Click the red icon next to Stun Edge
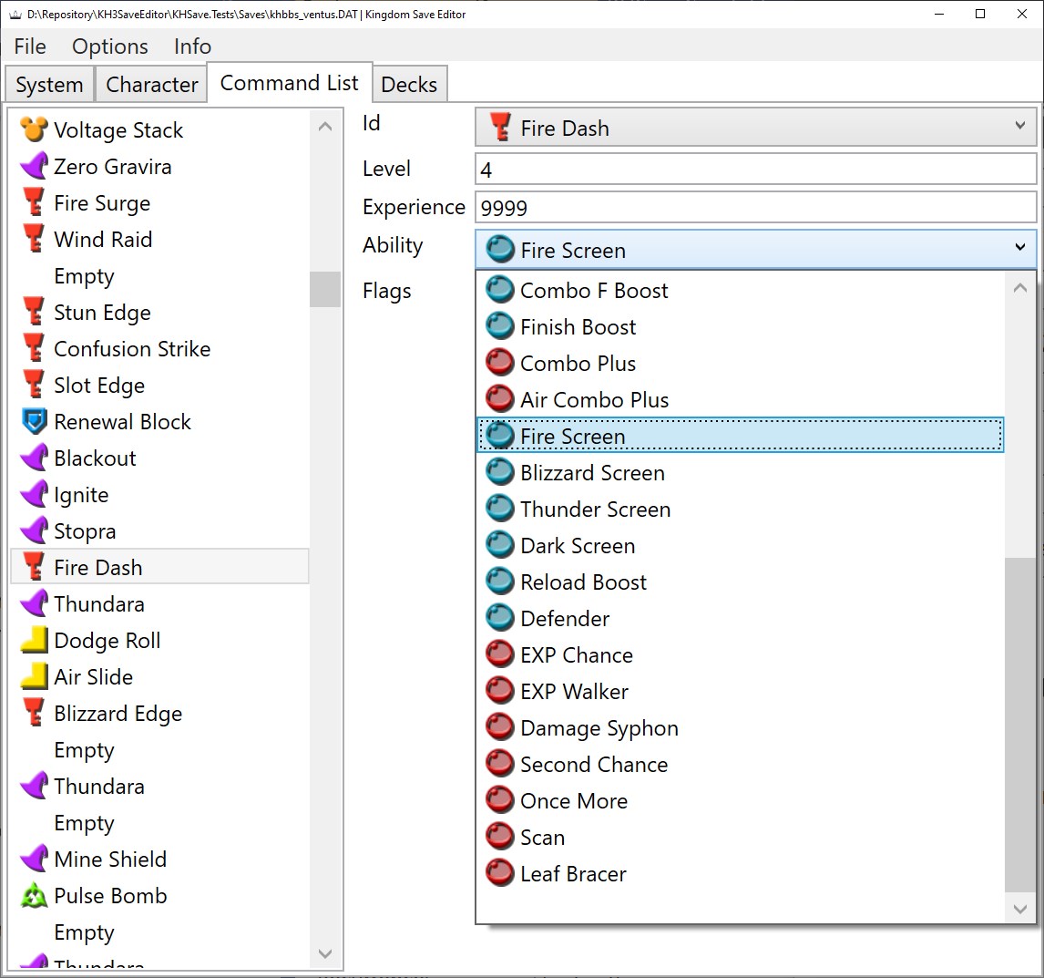 pos(34,312)
